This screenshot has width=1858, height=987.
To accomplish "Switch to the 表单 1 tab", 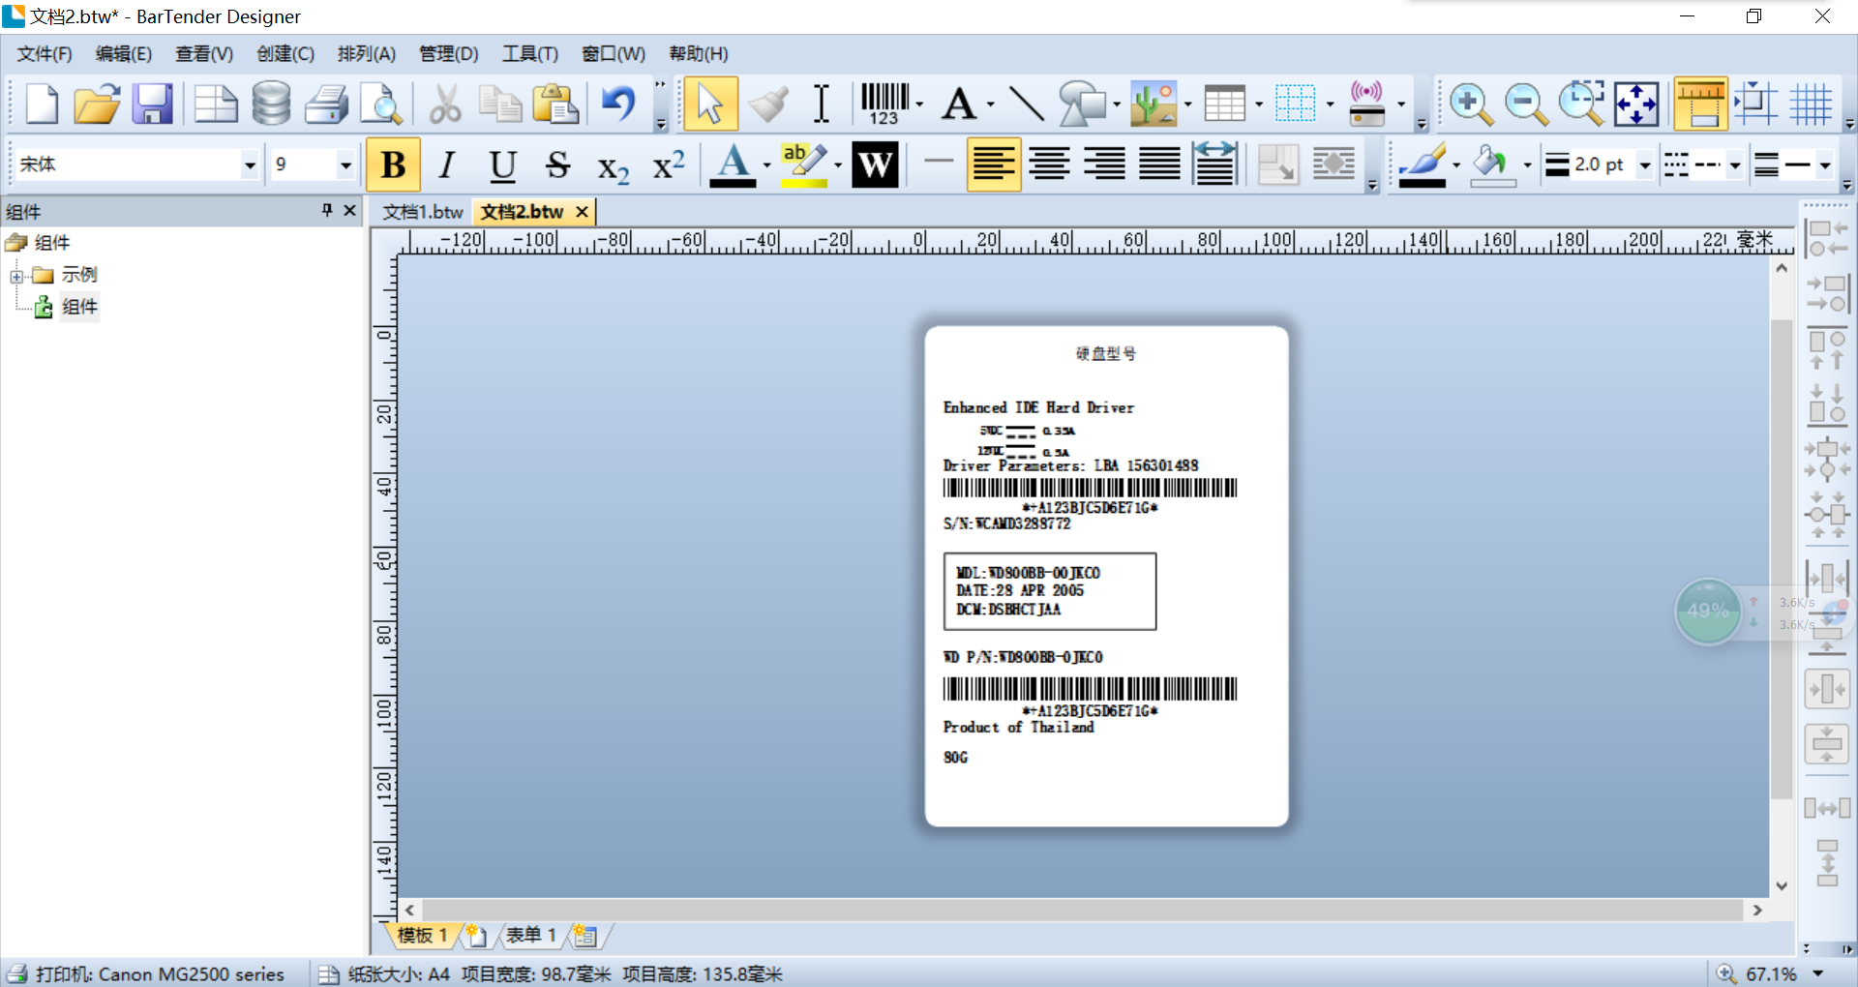I will 531,935.
